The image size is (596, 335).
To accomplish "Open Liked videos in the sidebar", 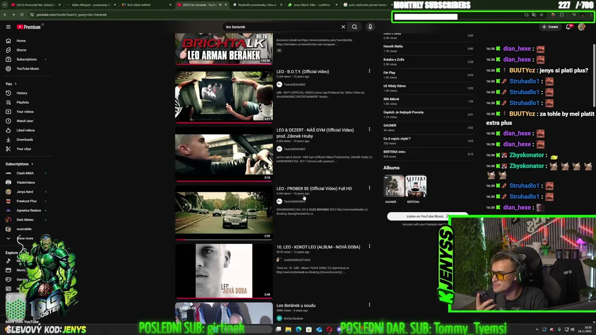I will click(27, 130).
